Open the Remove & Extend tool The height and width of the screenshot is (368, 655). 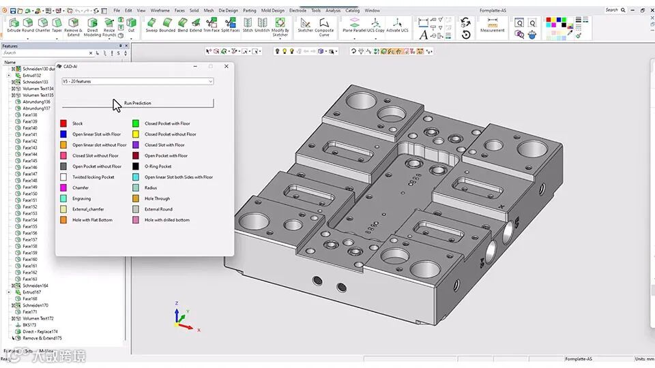(x=74, y=27)
